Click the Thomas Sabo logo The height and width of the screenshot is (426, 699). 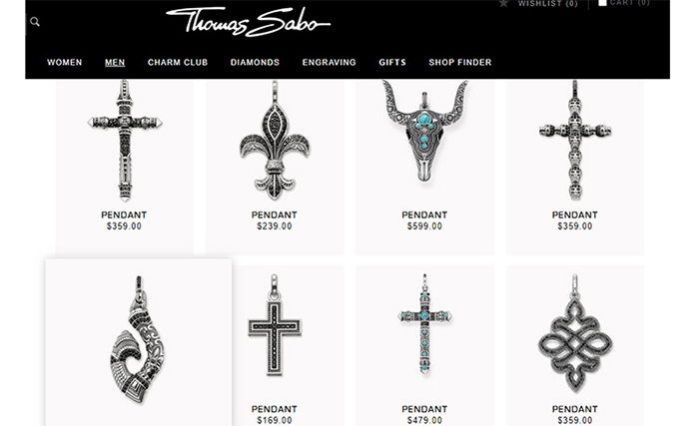tap(248, 21)
